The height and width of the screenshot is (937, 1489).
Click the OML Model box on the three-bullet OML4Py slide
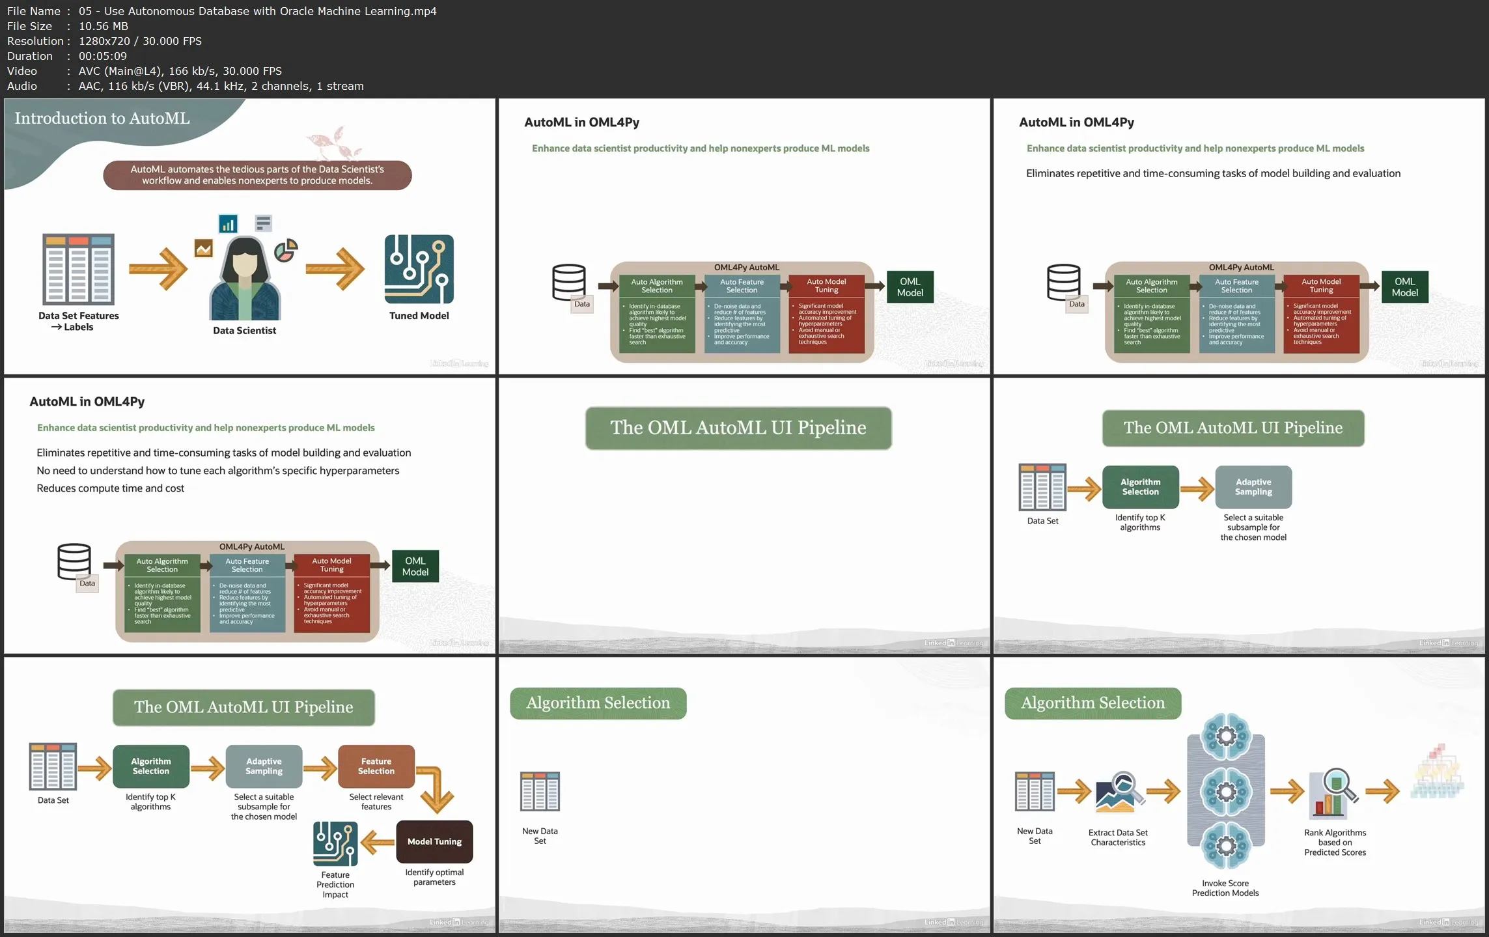[x=415, y=566]
